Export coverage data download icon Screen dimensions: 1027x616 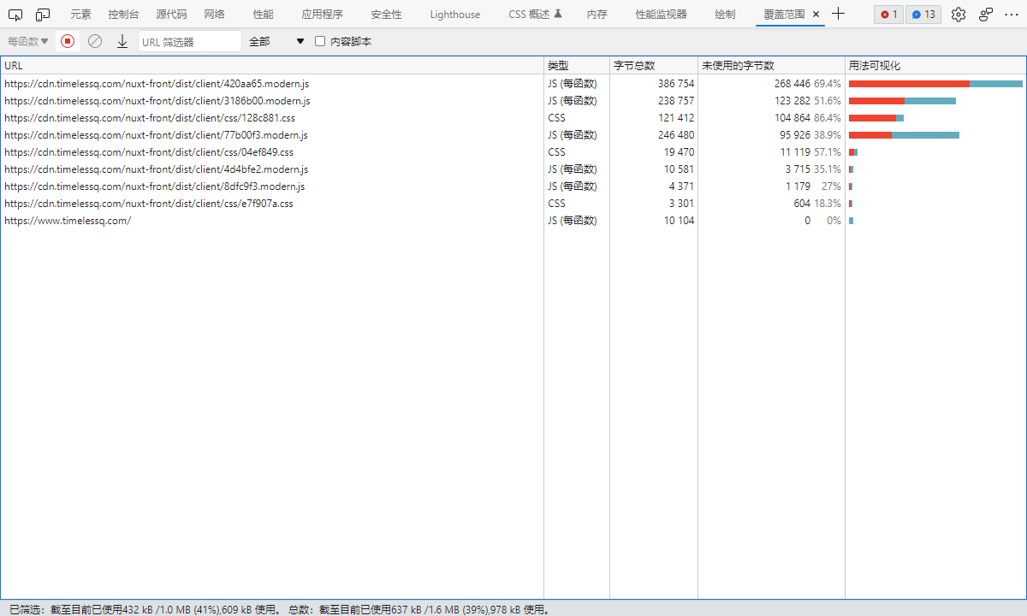pos(122,41)
